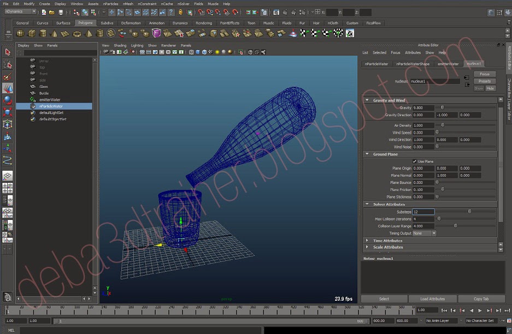The width and height of the screenshot is (512, 334).
Task: Click the polygon torus icon on the shelf
Action: point(76,35)
